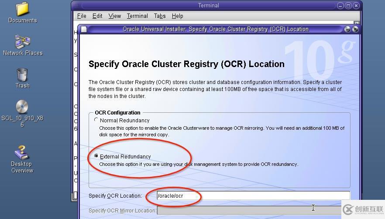
Task: Open the Terminal menu in menu bar
Action: 137,16
